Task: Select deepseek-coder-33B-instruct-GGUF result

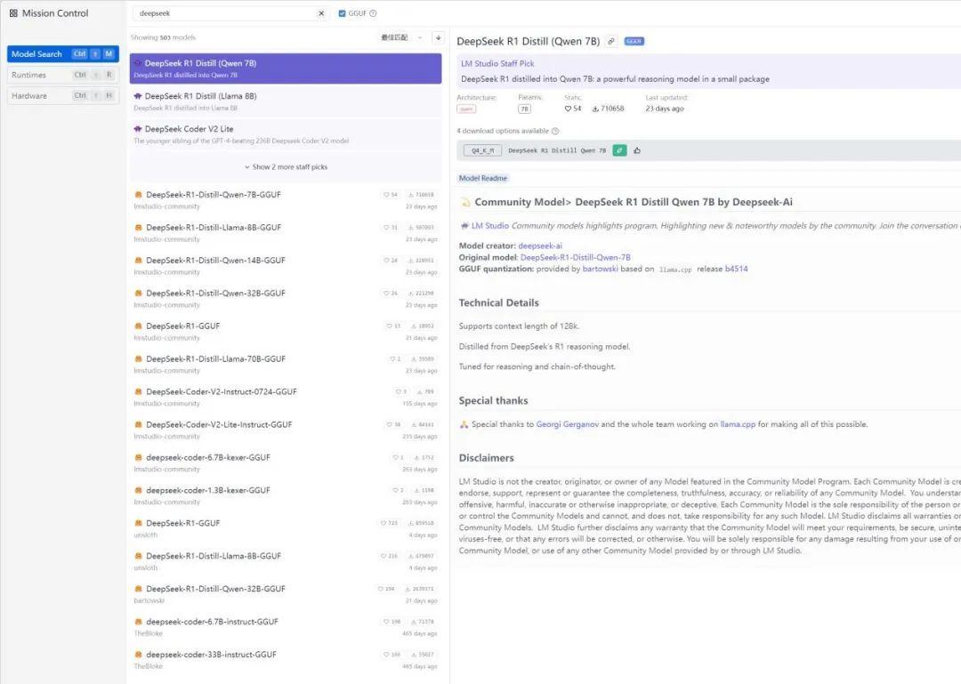Action: pos(286,660)
